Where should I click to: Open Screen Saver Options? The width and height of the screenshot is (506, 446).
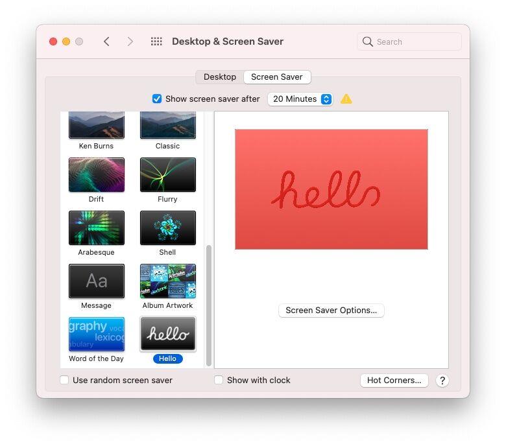[331, 311]
